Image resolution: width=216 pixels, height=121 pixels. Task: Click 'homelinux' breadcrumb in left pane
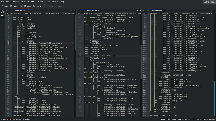[x=27, y=13]
